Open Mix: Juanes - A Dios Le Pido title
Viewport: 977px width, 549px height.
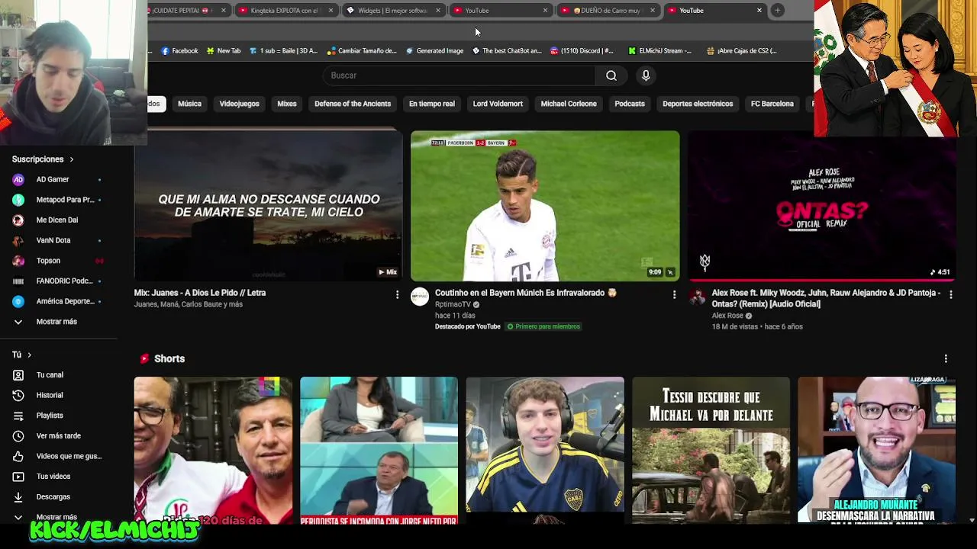pos(200,293)
